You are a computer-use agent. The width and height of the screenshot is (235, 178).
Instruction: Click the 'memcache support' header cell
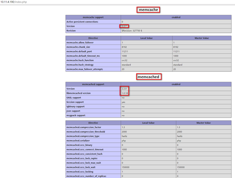pos(93,17)
